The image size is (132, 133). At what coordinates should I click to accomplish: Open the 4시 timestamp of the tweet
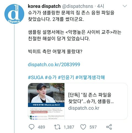100,6
